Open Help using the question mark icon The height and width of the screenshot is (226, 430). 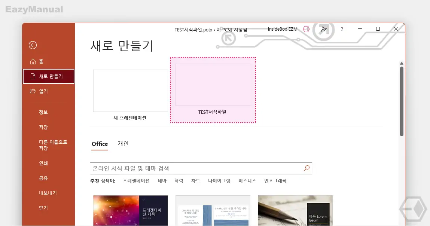[342, 29]
